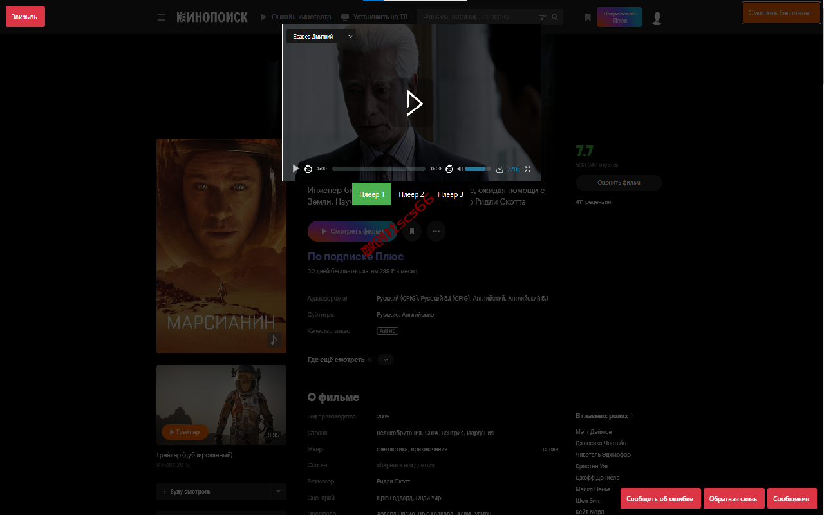
Task: Click the Сообщить об ошибке button
Action: tap(660, 499)
